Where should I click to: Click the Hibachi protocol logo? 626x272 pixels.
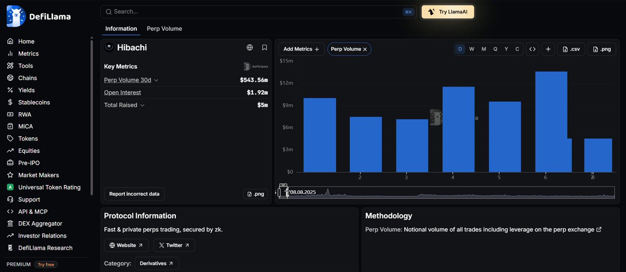click(109, 47)
